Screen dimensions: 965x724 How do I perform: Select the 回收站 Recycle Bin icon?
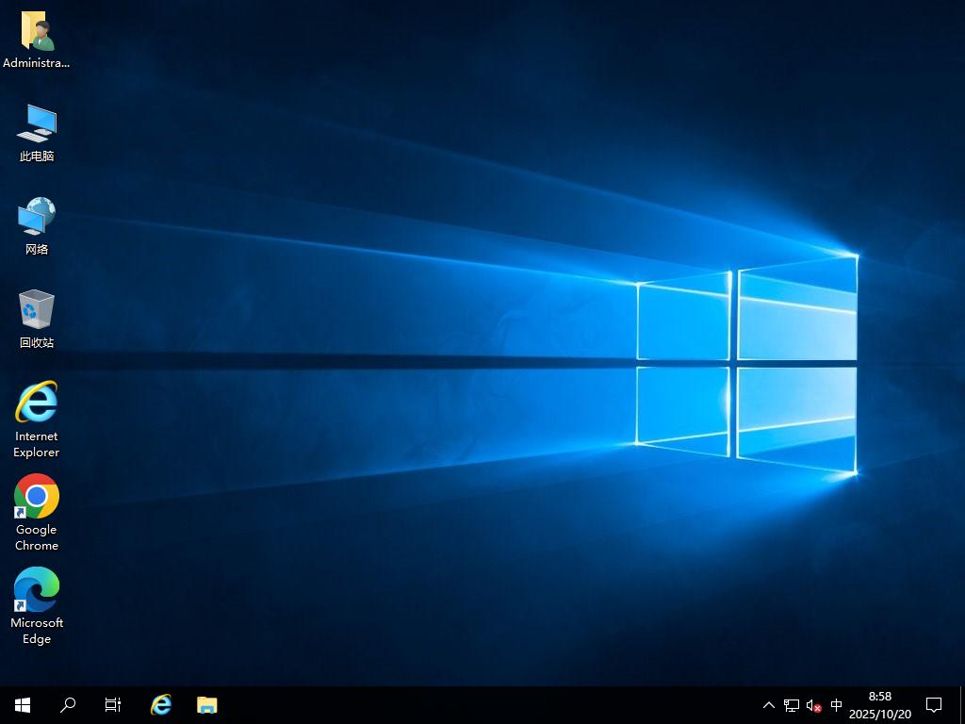37,311
